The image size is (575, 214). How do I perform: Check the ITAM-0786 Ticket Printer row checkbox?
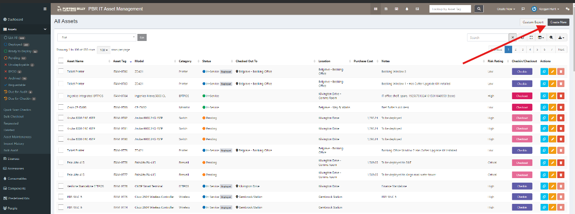61,72
